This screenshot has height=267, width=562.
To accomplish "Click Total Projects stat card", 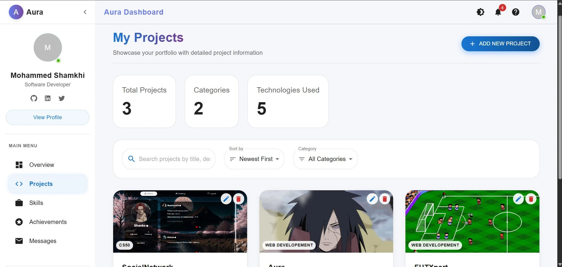I will click(x=144, y=101).
